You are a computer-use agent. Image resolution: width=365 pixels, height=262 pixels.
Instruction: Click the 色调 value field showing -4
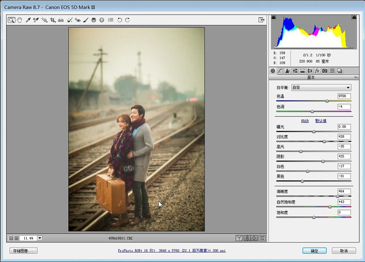(x=344, y=107)
